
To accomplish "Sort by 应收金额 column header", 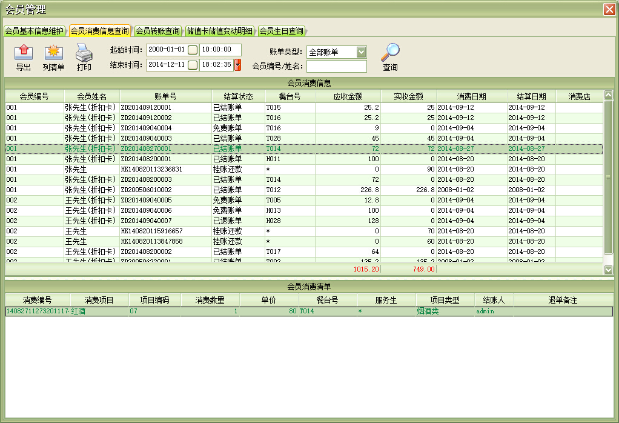I will point(348,96).
